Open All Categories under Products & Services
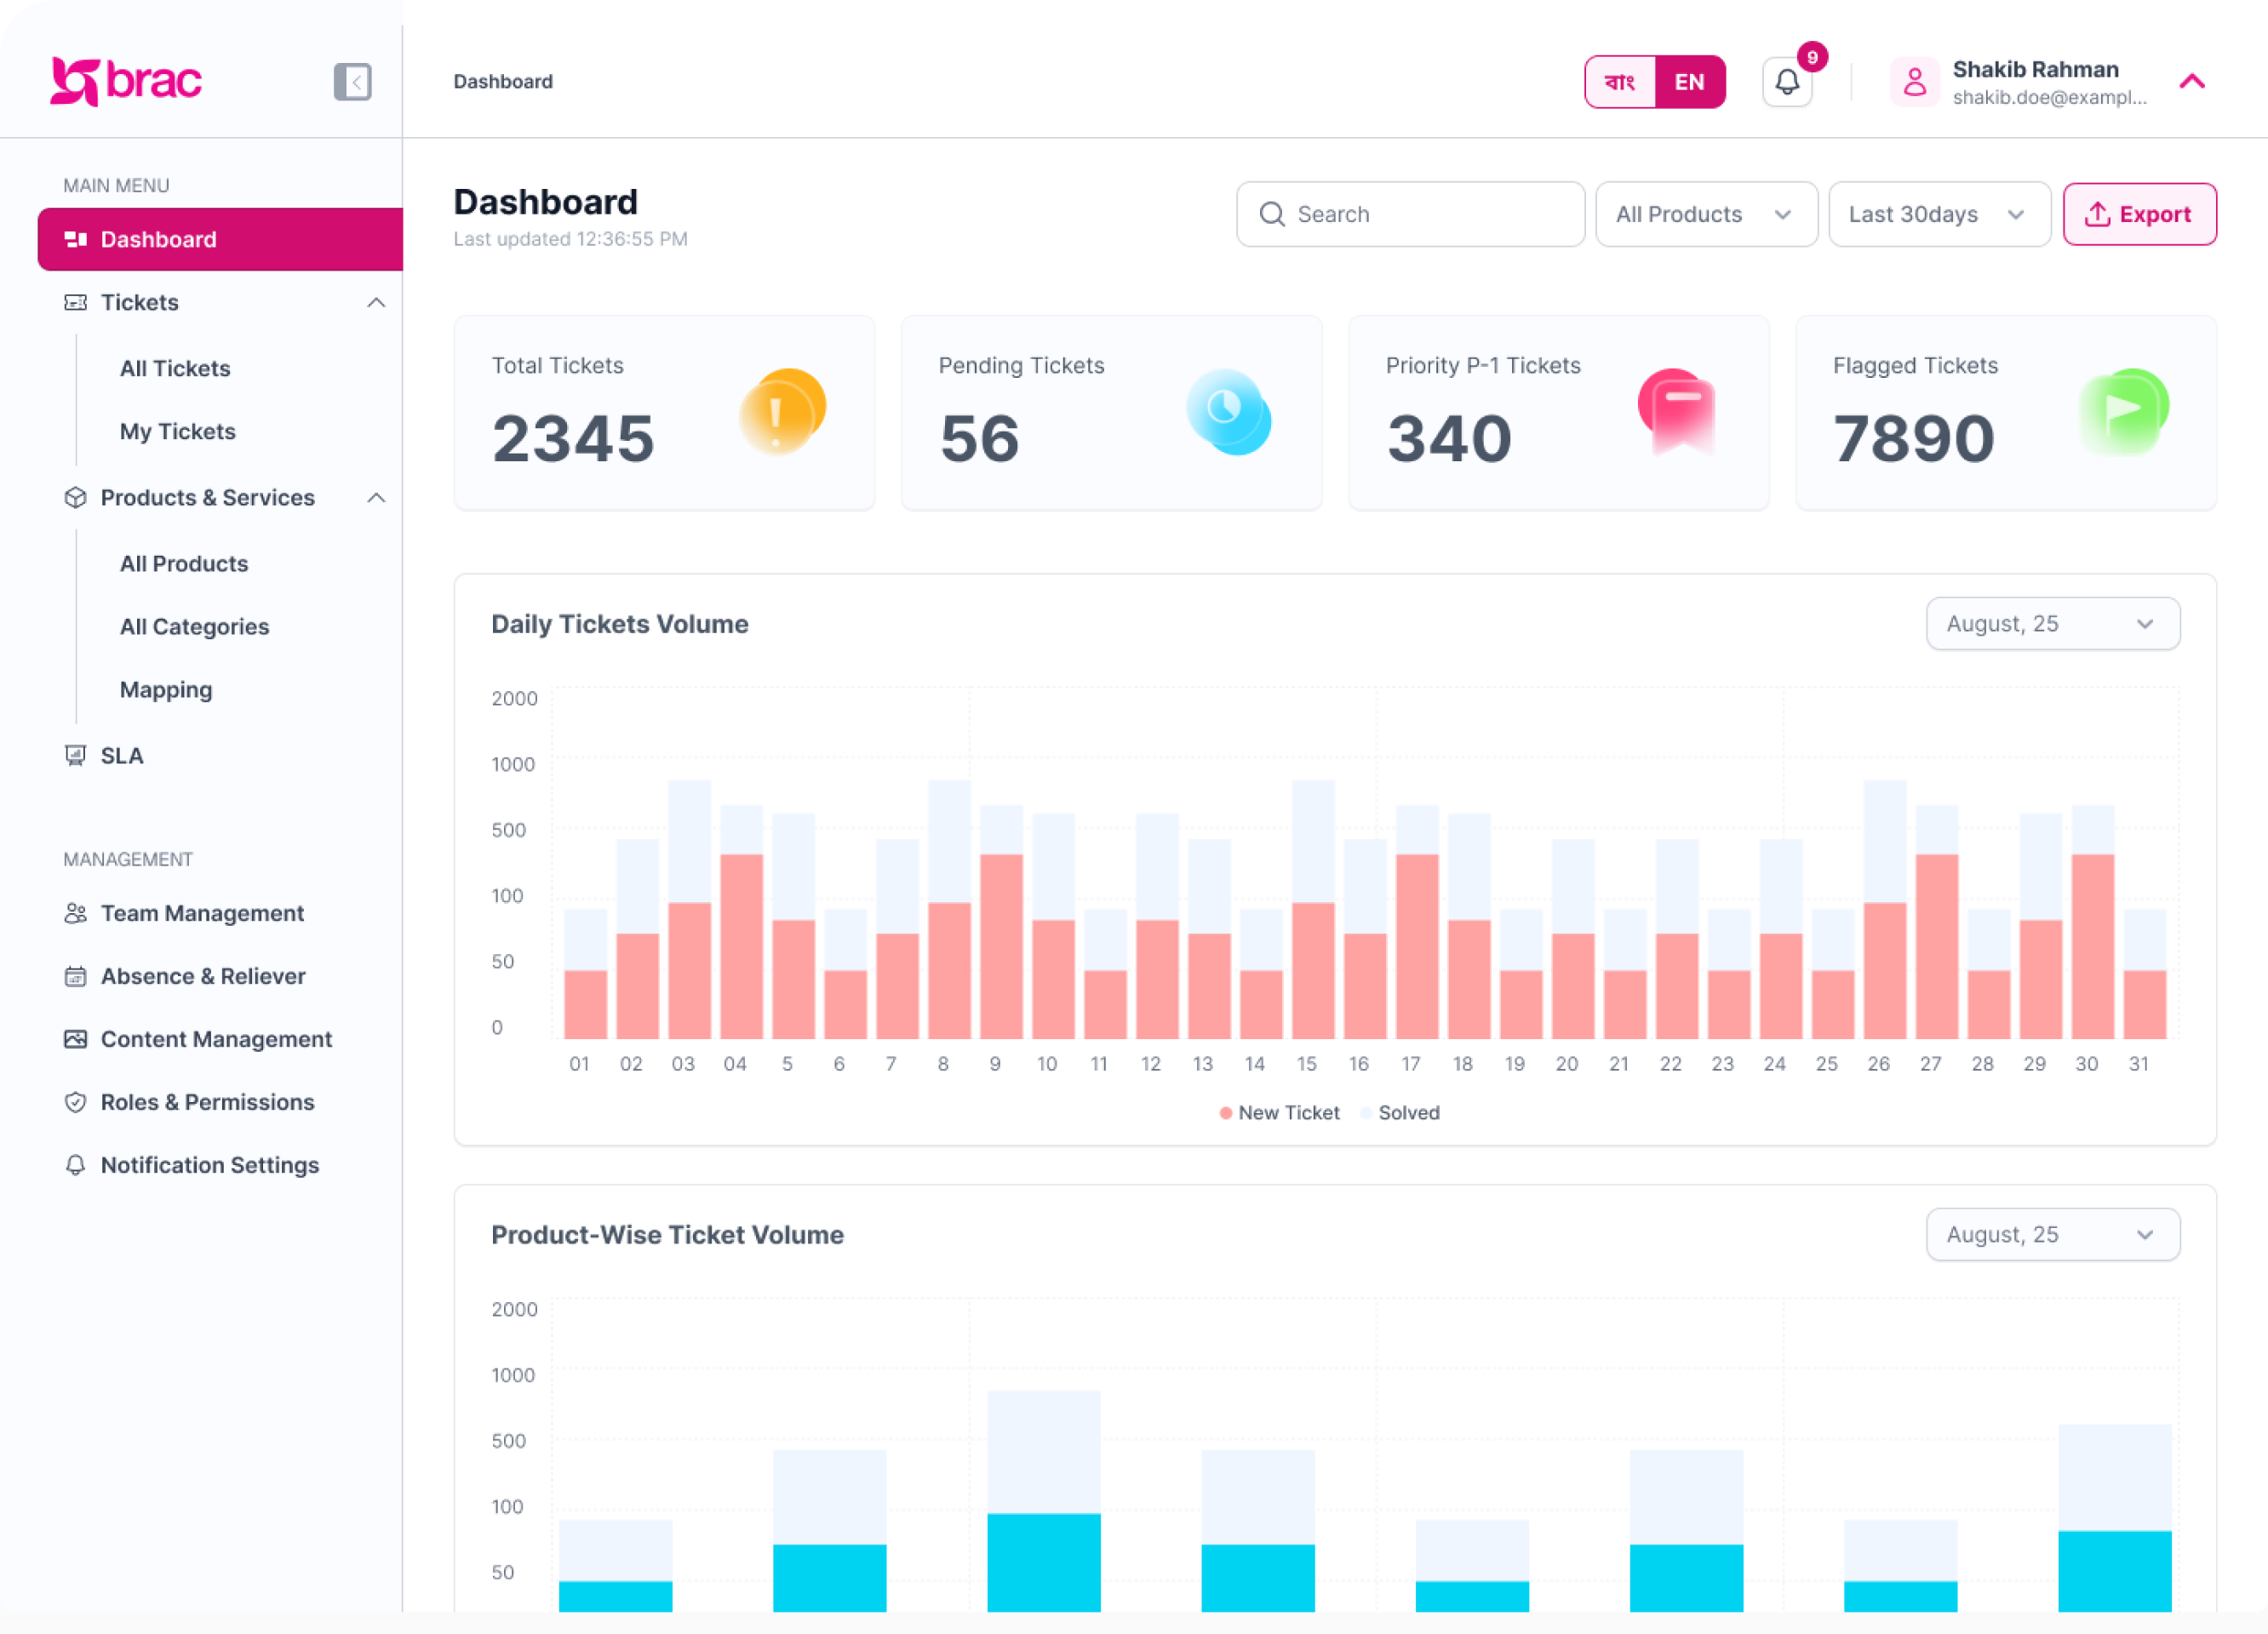 tap(194, 626)
